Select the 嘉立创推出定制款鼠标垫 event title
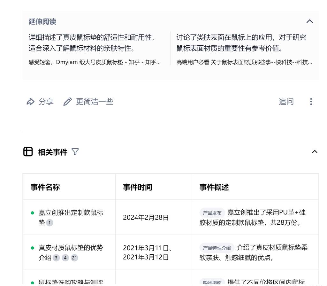 [71, 213]
